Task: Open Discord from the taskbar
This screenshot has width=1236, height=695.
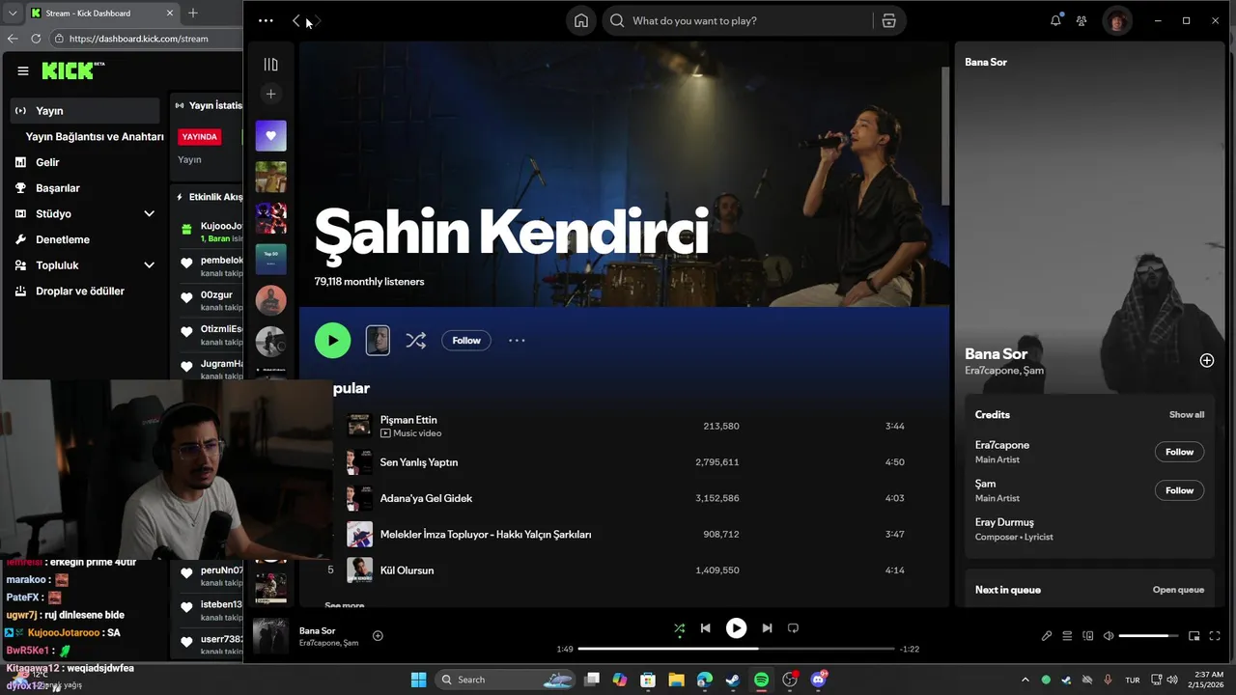Action: (819, 680)
